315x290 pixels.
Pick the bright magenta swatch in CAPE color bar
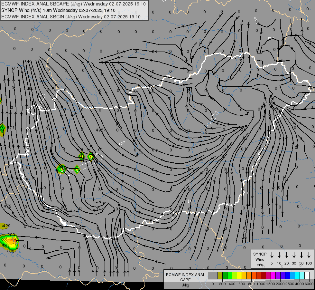pyautogui.click(x=273, y=275)
